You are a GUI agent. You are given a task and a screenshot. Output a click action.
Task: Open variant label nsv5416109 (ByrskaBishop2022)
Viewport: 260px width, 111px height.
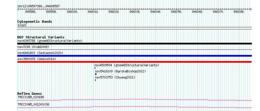coord(120,71)
